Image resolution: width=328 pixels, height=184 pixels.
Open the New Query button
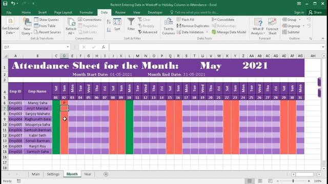tap(27, 26)
